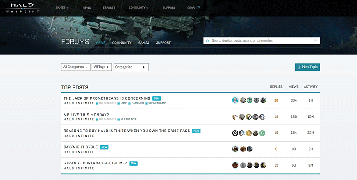Click first avatar in Game Pass topic row

(x=235, y=133)
